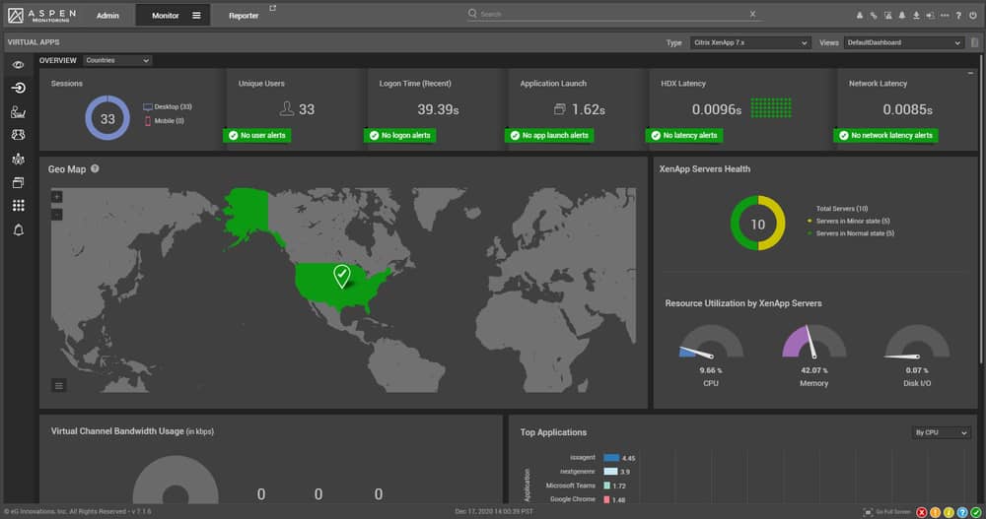
Task: Click the magnifier search icon
Action: pyautogui.click(x=472, y=13)
